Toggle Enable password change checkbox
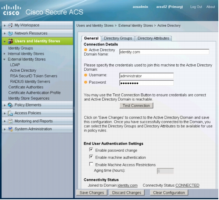 click(x=91, y=150)
